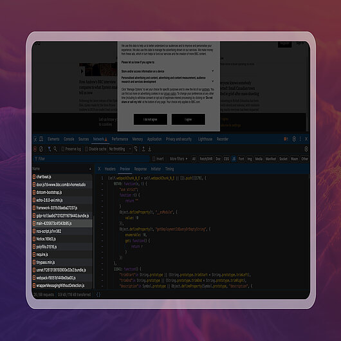The image size is (341, 341).
Task: Toggle the Img request type filter
Action: pyautogui.click(x=250, y=159)
